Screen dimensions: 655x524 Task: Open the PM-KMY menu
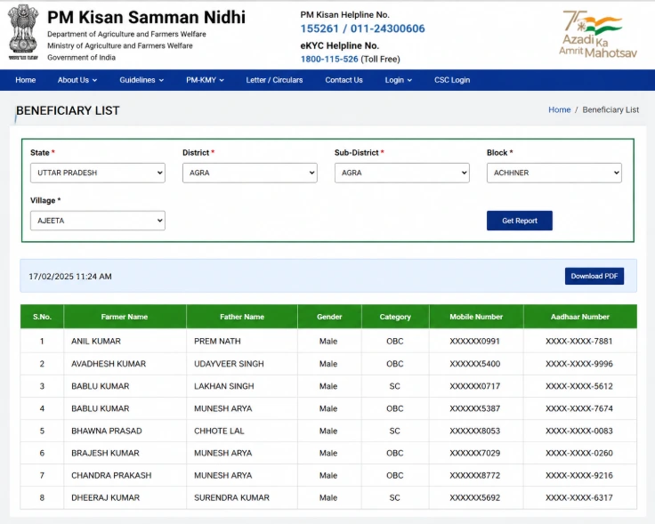[x=205, y=80]
